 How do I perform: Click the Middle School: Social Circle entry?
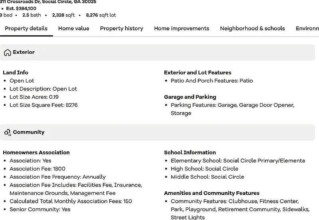click(207, 177)
